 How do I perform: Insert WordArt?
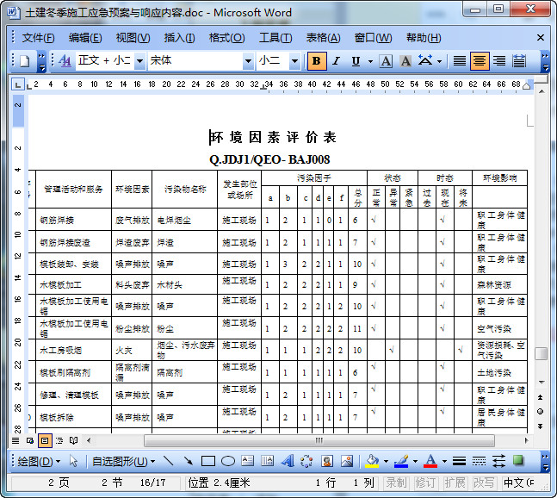[287, 461]
